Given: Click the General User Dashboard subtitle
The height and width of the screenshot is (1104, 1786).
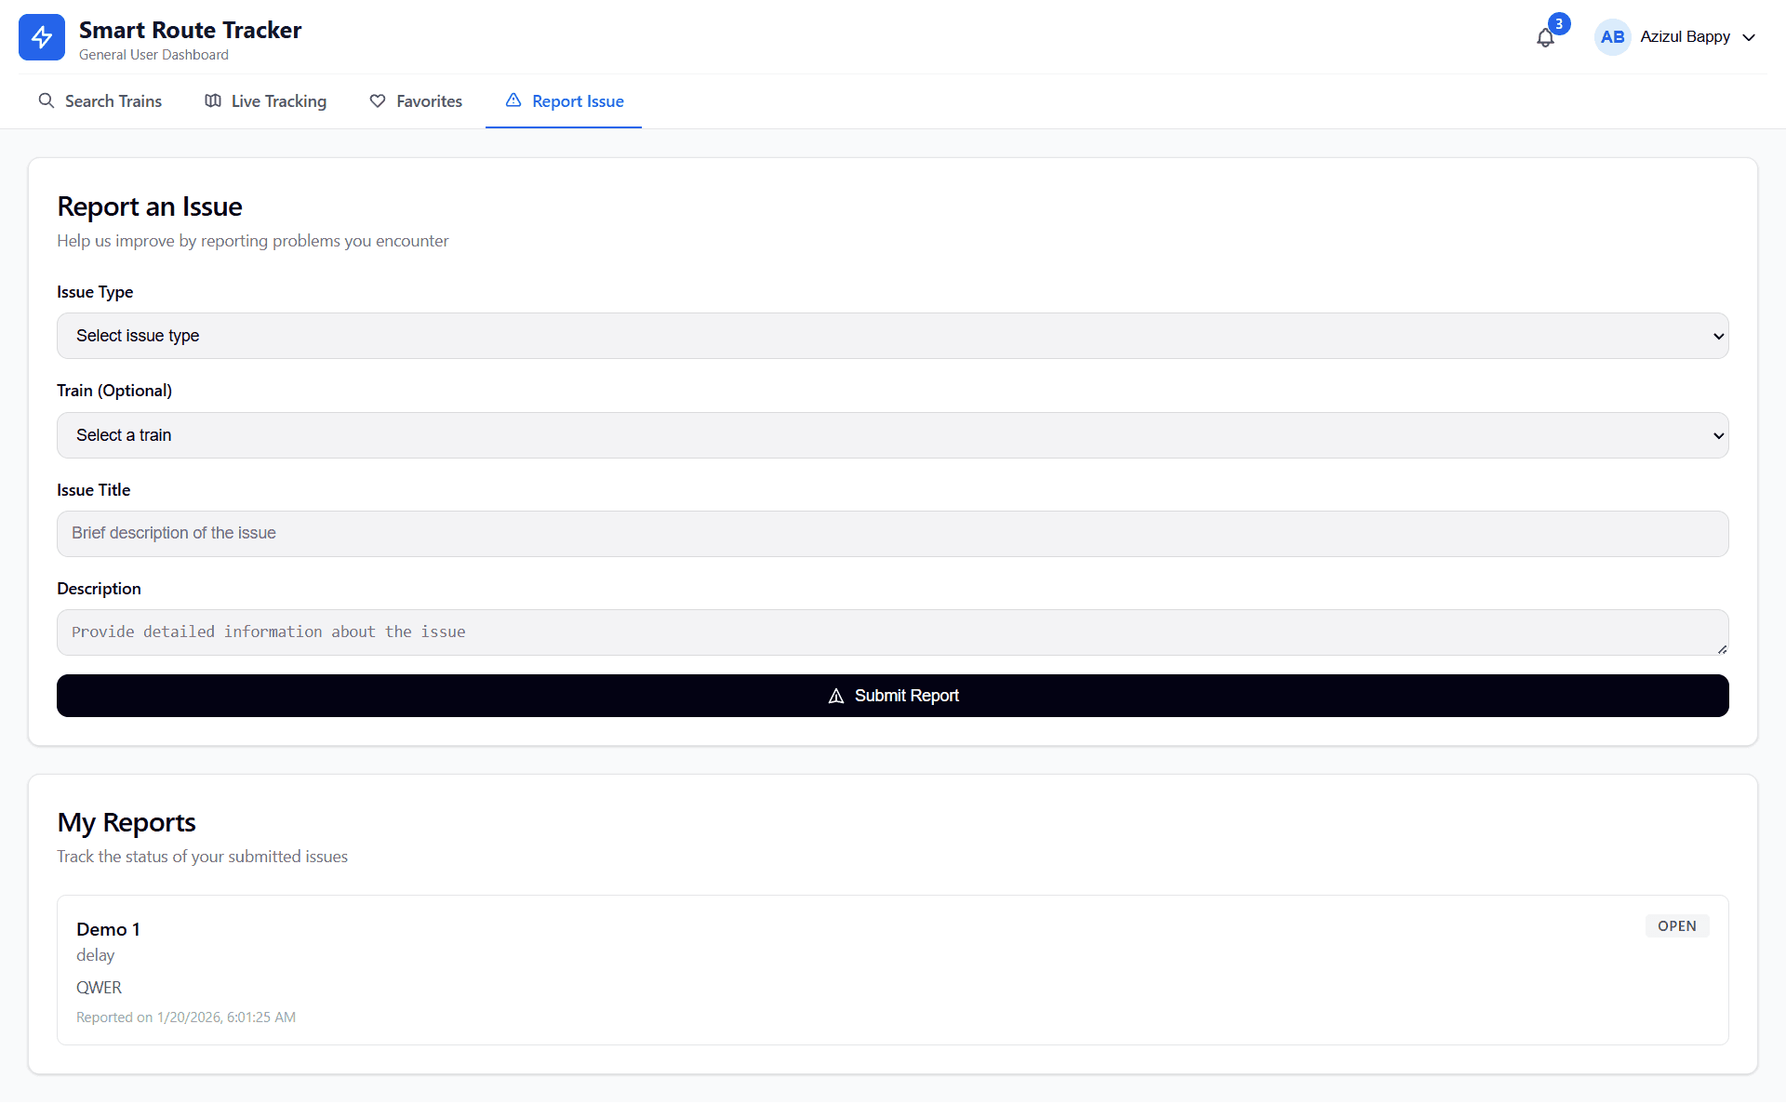Looking at the screenshot, I should (153, 55).
